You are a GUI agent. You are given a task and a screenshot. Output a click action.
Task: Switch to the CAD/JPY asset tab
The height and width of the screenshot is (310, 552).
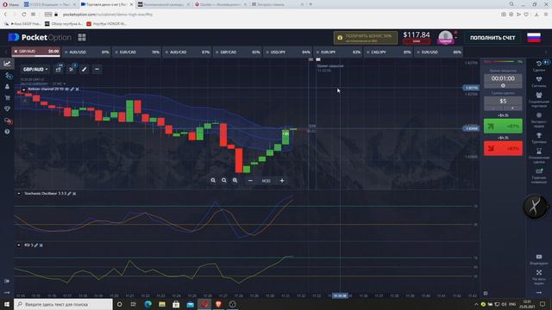click(x=389, y=52)
